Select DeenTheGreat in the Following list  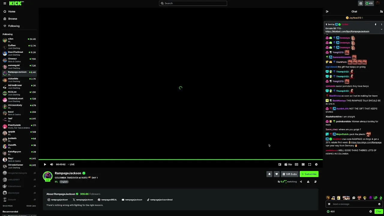coord(19,53)
